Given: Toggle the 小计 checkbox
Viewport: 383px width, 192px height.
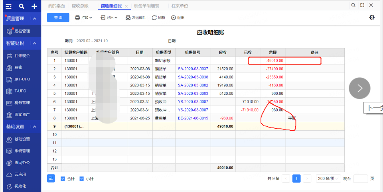Looking at the screenshot, I should click(x=81, y=178).
